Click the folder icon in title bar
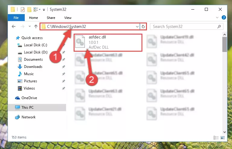 tap(13, 9)
